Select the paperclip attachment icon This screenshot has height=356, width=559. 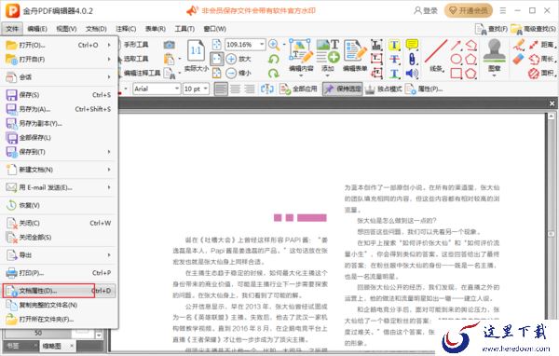pyautogui.click(x=412, y=60)
